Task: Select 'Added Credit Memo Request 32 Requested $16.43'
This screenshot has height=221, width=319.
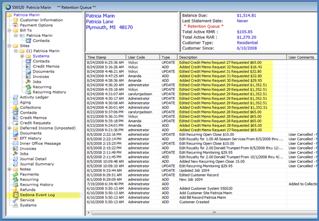Action: 221,67
